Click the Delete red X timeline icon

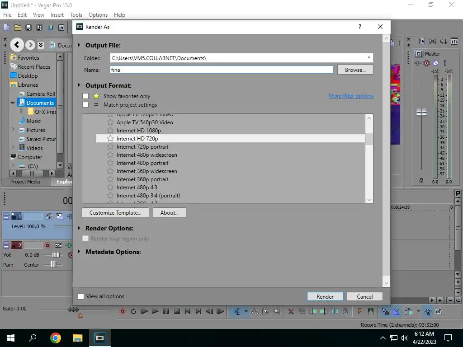click(291, 311)
